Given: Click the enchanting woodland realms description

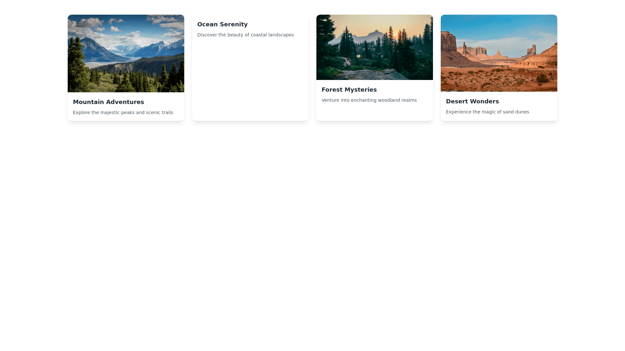Looking at the screenshot, I should coord(369,100).
